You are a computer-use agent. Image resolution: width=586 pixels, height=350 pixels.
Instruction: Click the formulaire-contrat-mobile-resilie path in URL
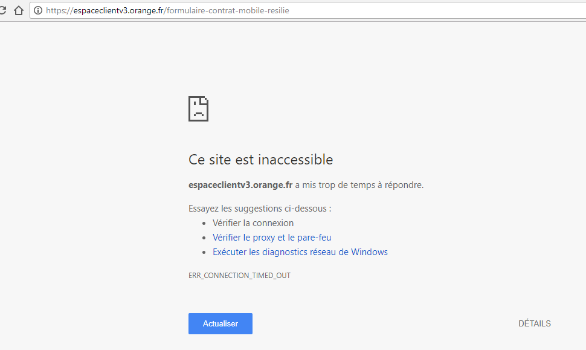tap(228, 10)
